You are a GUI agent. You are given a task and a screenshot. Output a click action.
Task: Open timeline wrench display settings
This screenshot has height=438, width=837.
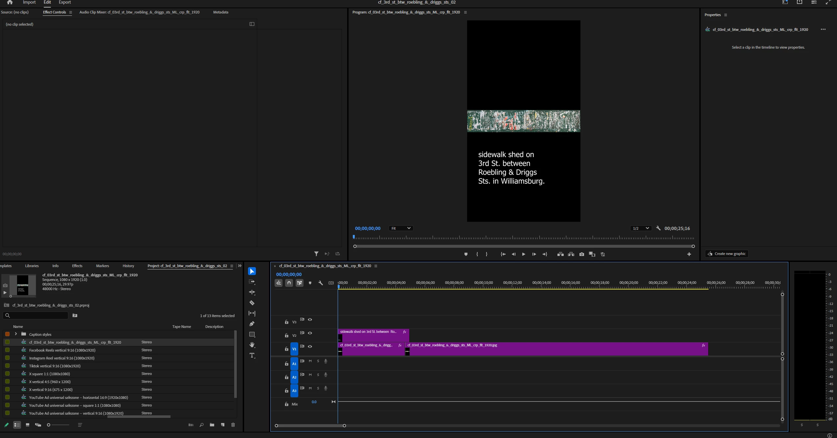tap(321, 283)
